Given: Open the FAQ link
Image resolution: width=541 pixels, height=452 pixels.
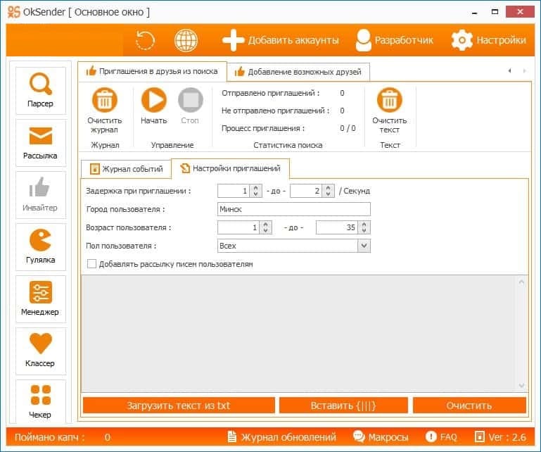Looking at the screenshot, I should (x=441, y=437).
